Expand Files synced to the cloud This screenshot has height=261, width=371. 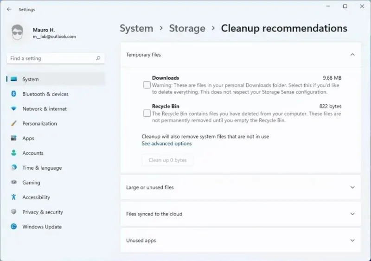(352, 214)
